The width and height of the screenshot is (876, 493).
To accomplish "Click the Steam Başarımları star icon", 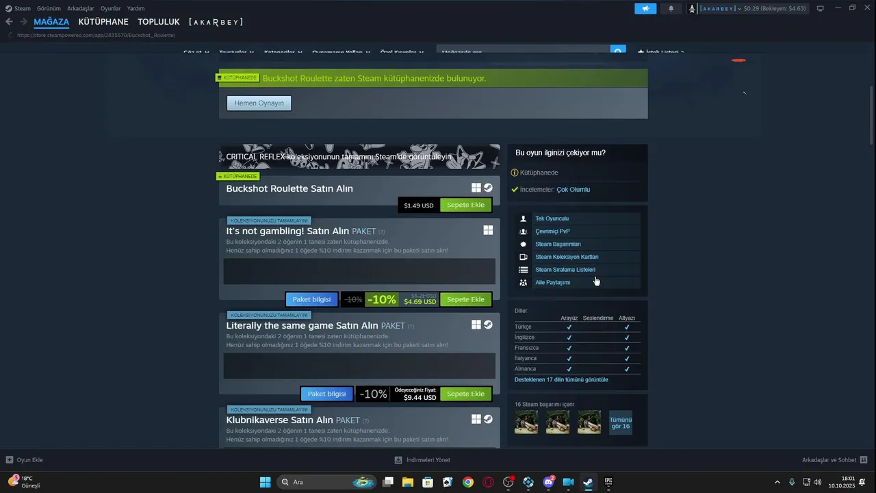I will click(524, 244).
